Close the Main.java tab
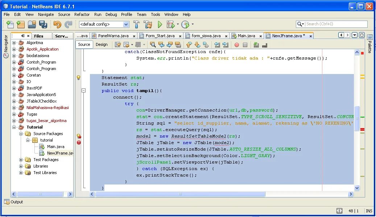 point(261,36)
